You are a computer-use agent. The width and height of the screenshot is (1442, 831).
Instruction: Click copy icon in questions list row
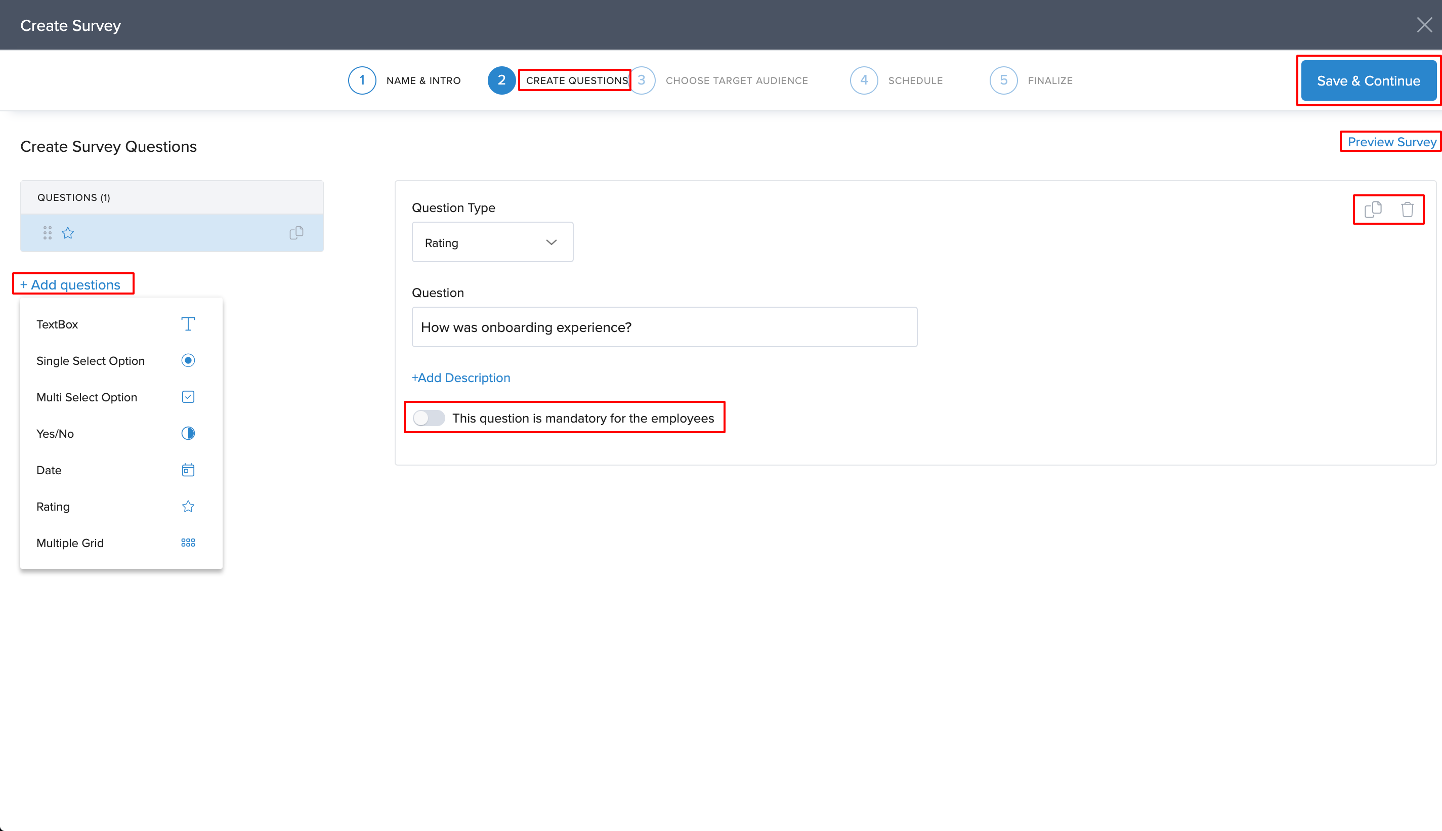296,233
